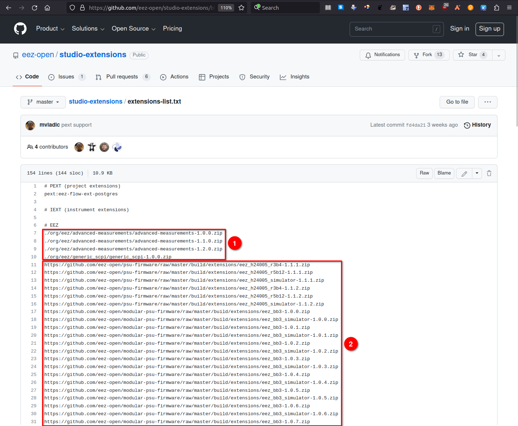Star the repository

(x=472, y=55)
